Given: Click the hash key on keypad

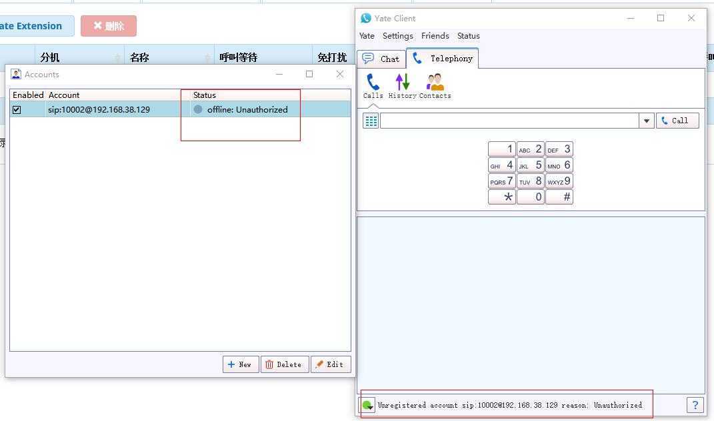Looking at the screenshot, I should point(559,197).
